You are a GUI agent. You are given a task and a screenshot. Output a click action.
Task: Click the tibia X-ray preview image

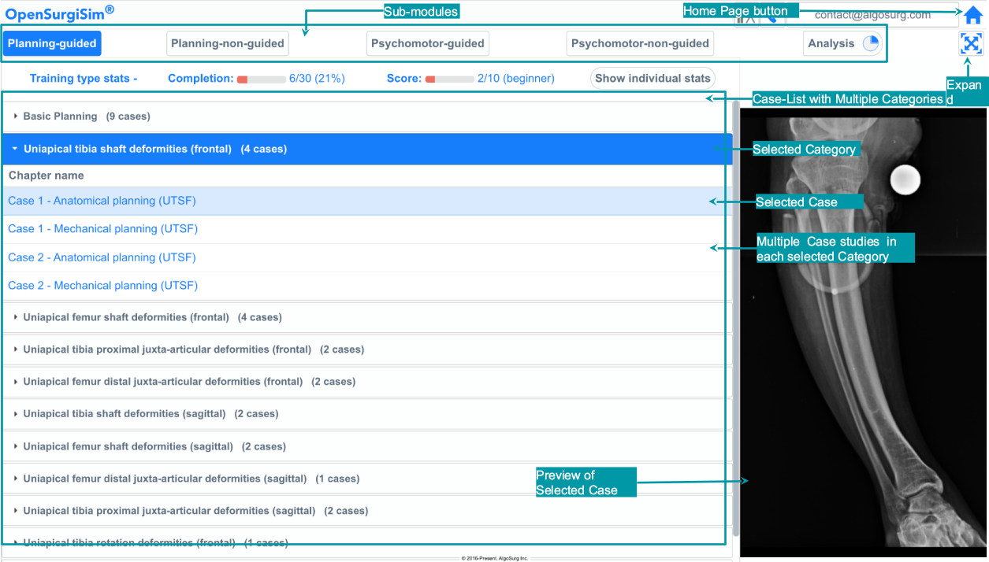(862, 331)
